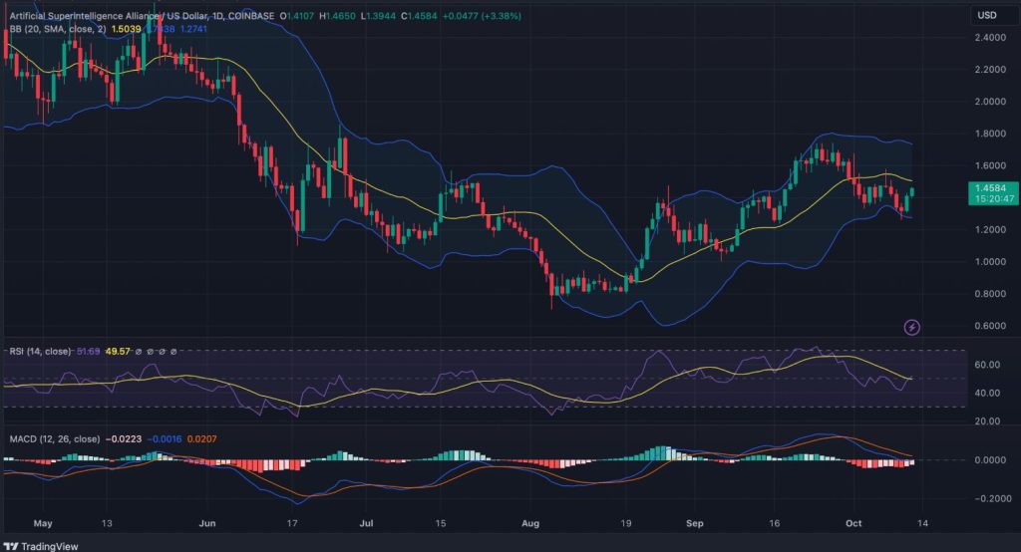Viewport: 1021px width, 552px height.
Task: Click the 14 date label on time axis
Action: [x=922, y=523]
